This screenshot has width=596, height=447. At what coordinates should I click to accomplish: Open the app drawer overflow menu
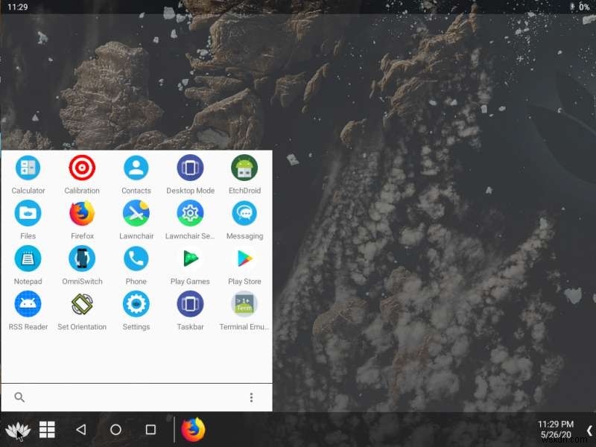click(x=251, y=398)
